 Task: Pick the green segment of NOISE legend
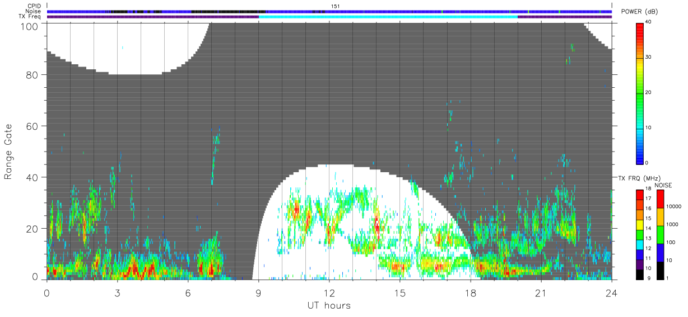[x=660, y=234]
